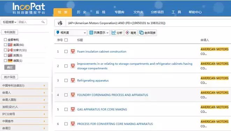Click AMERICAN MOTORS applicant in row 1
Image resolution: width=231 pixels, height=131 pixels.
click(x=215, y=49)
